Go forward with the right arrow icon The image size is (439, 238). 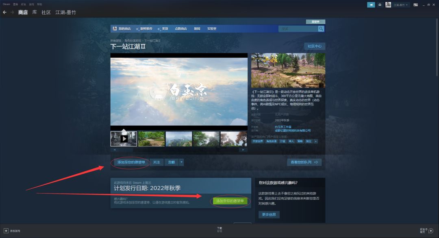(x=12, y=12)
